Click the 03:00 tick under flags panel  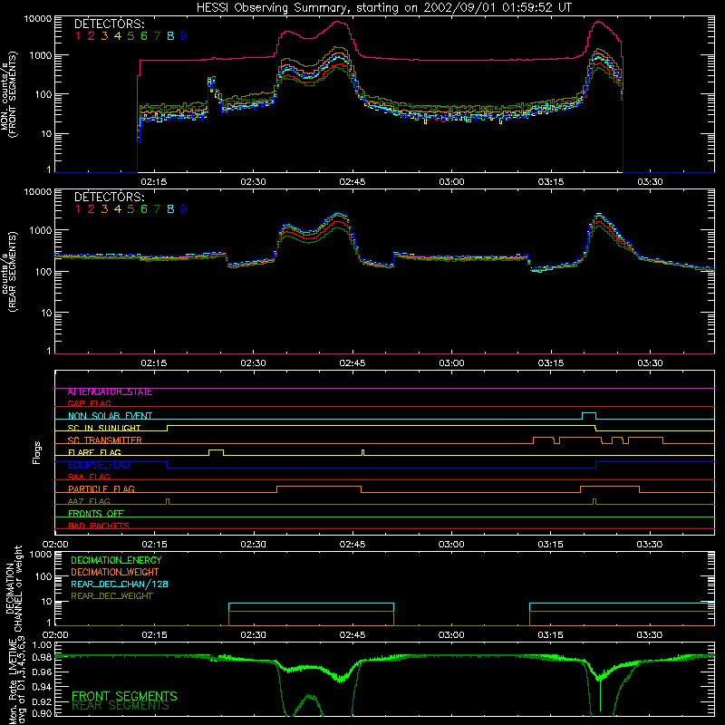451,545
